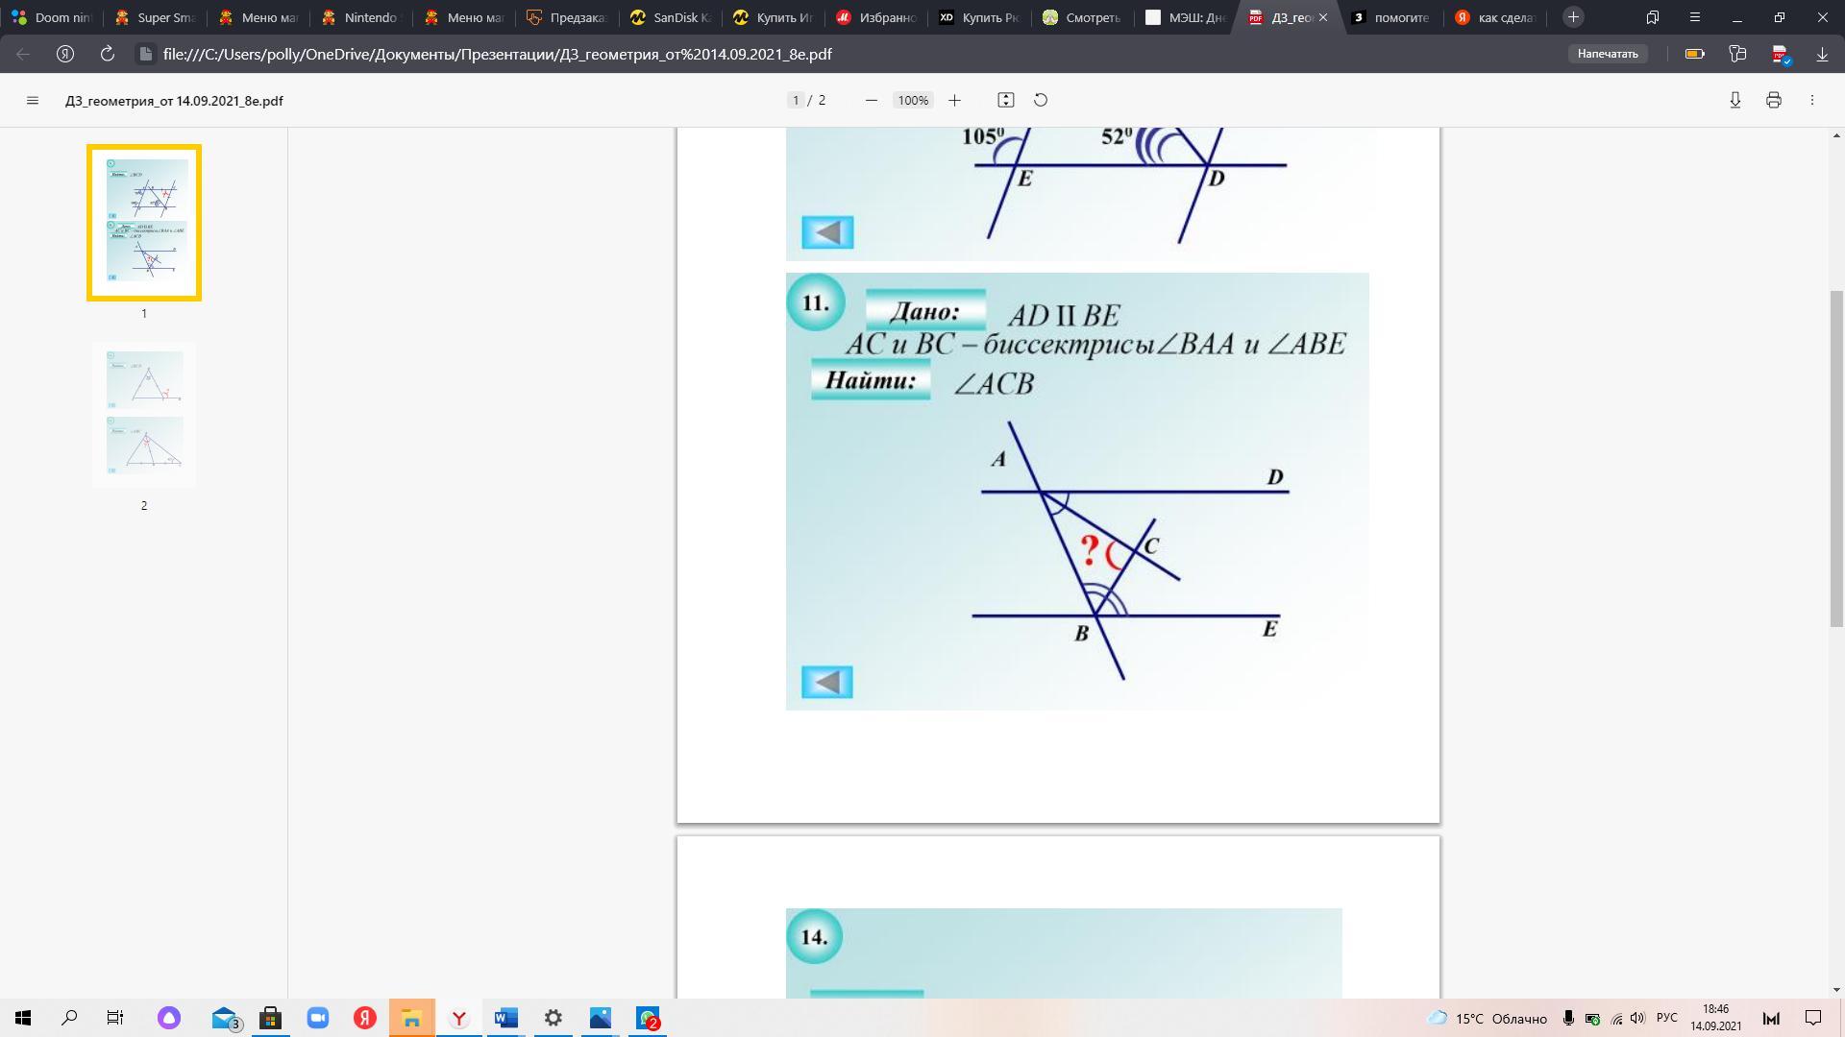This screenshot has width=1845, height=1037.
Task: Reload the page in the browser
Action: [108, 54]
